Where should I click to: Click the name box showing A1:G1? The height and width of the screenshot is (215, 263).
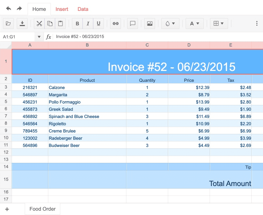(17, 37)
